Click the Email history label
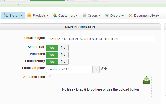Viewport: 166px width, 104px height. click(x=35, y=61)
